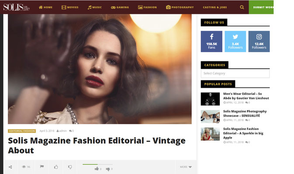
Task: Click the admin author link
Action: coord(62,131)
